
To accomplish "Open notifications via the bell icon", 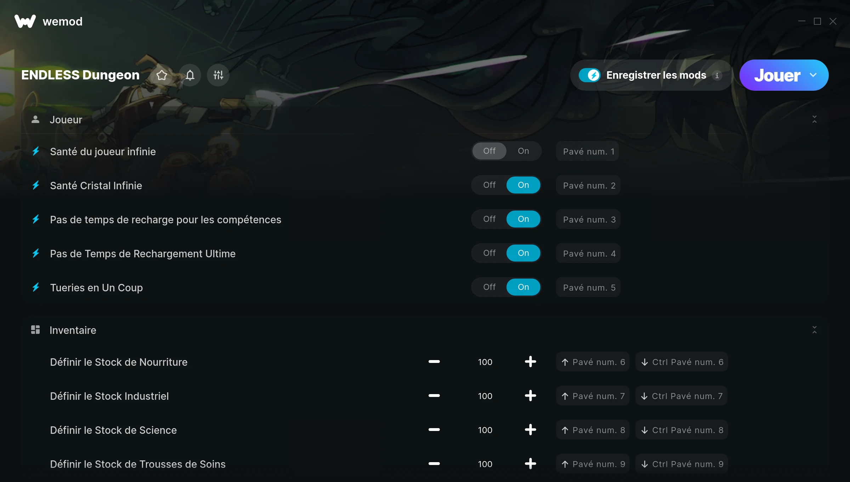I will click(x=190, y=75).
